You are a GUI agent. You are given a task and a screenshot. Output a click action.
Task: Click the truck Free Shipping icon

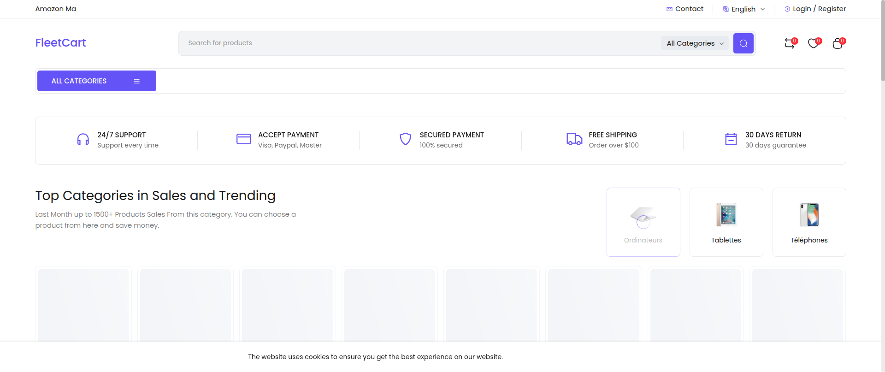tap(574, 139)
